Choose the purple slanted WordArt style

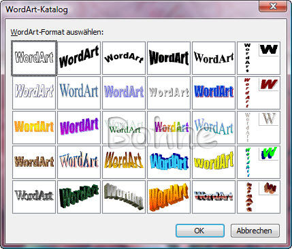pyautogui.click(x=79, y=127)
